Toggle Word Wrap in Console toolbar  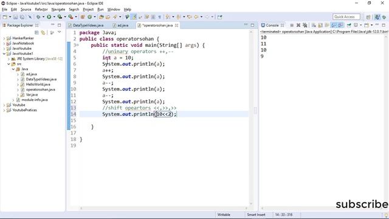coord(327,25)
